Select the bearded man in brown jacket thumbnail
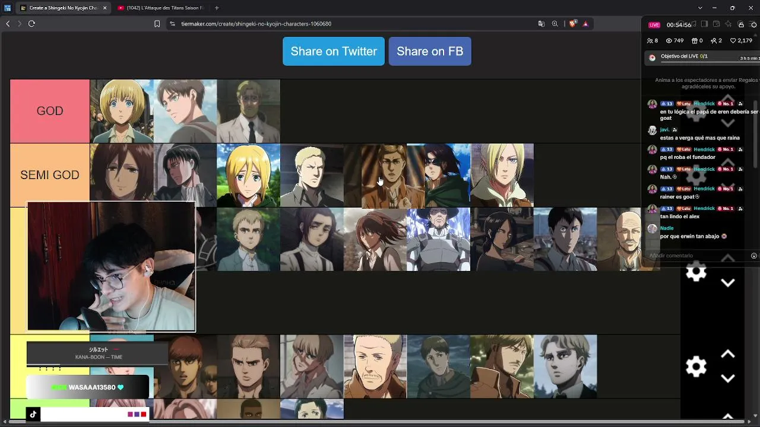 click(502, 367)
